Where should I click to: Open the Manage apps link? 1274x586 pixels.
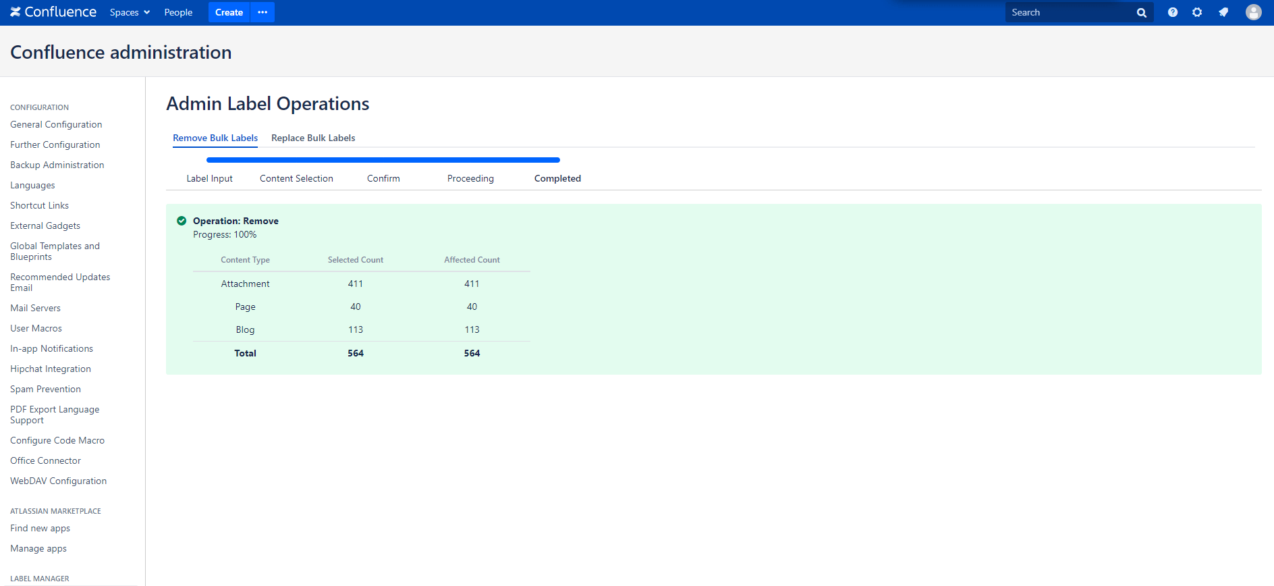[x=38, y=548]
